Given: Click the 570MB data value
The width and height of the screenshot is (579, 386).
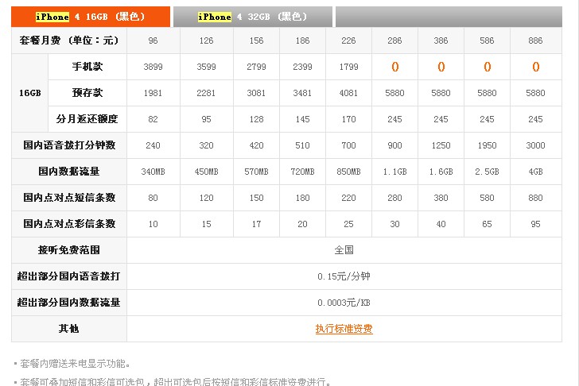Looking at the screenshot, I should point(256,172).
